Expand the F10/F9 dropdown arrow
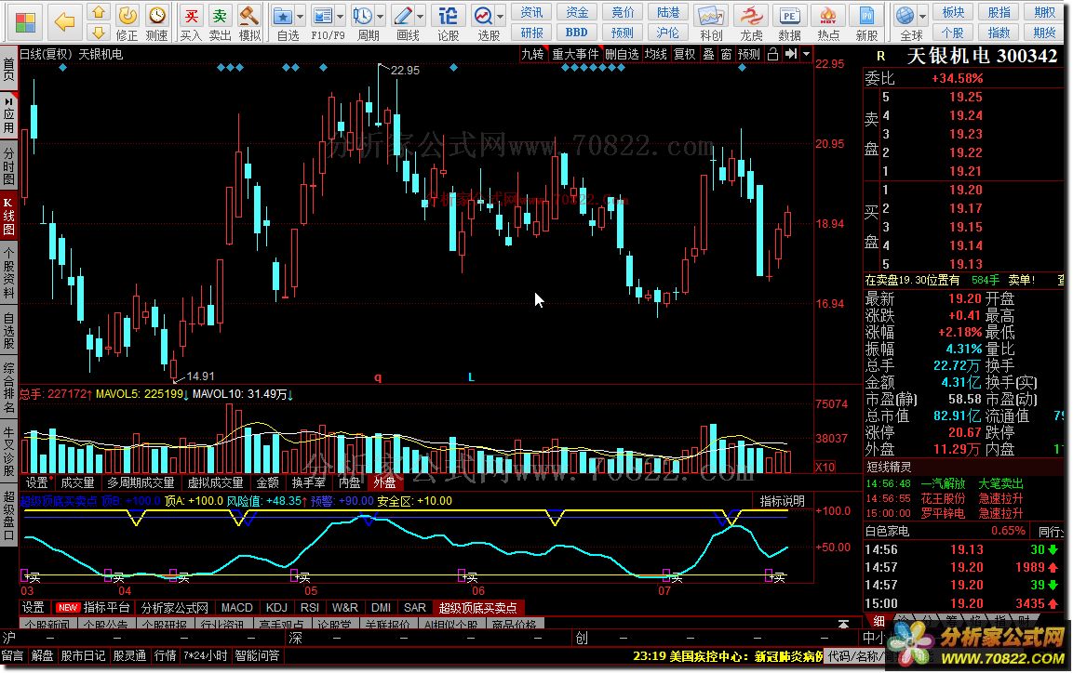Viewport: 1073px width, 673px height. (340, 16)
